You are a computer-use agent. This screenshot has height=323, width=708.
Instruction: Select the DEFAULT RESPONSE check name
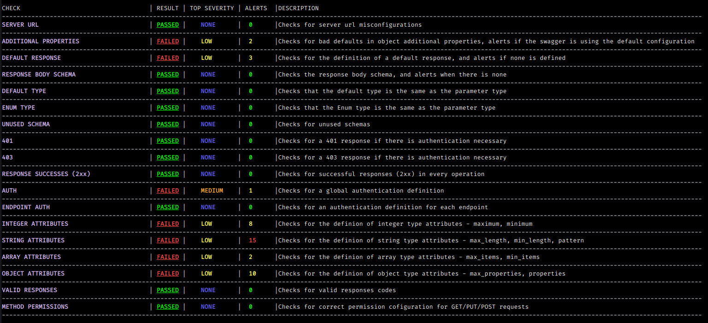[x=31, y=58]
